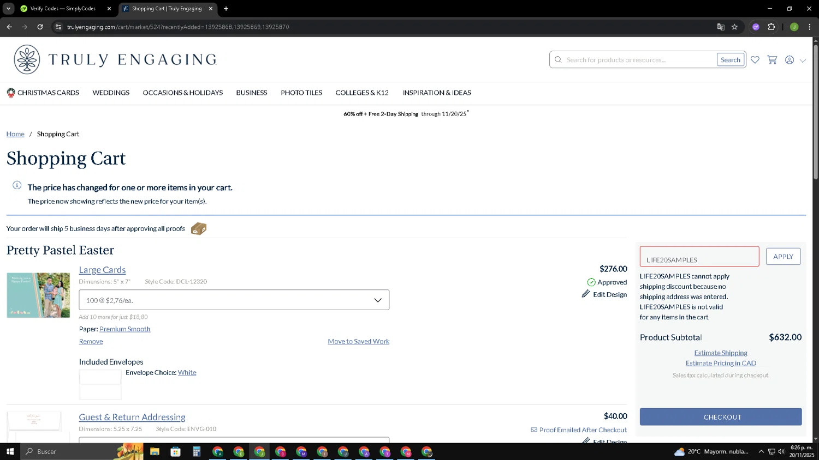Click the Truly Engaging logo
Viewport: 819px width, 460px height.
coord(115,59)
